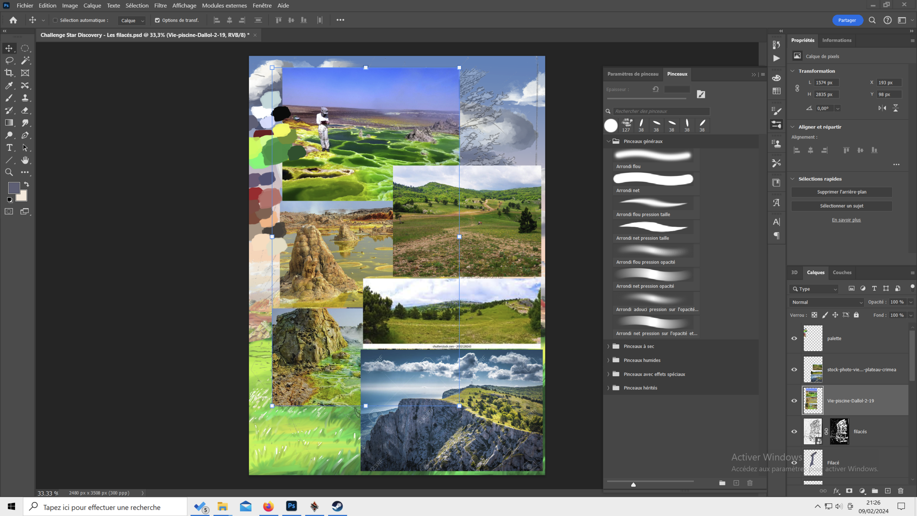The image size is (917, 516).
Task: Expand the Pinceaux à sec folder
Action: pos(608,346)
